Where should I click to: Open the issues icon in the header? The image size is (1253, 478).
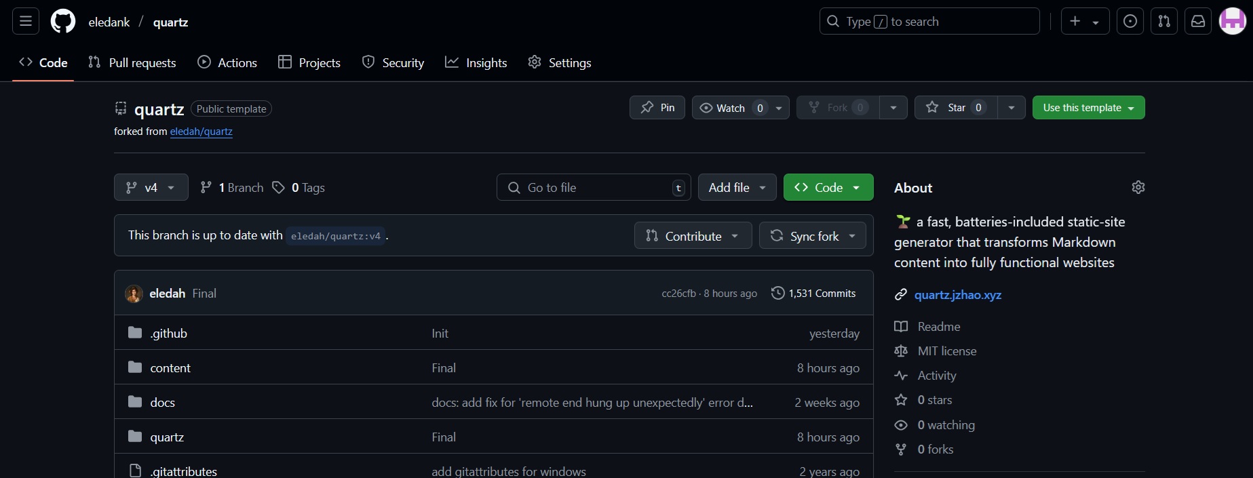coord(1130,22)
